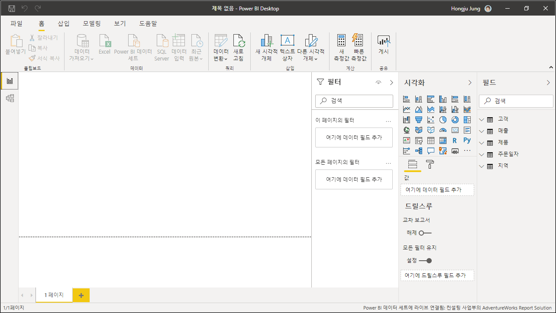Screen dimensions: 556x313
Task: Insert a 텍스트 상자 text box
Action: pos(288,48)
